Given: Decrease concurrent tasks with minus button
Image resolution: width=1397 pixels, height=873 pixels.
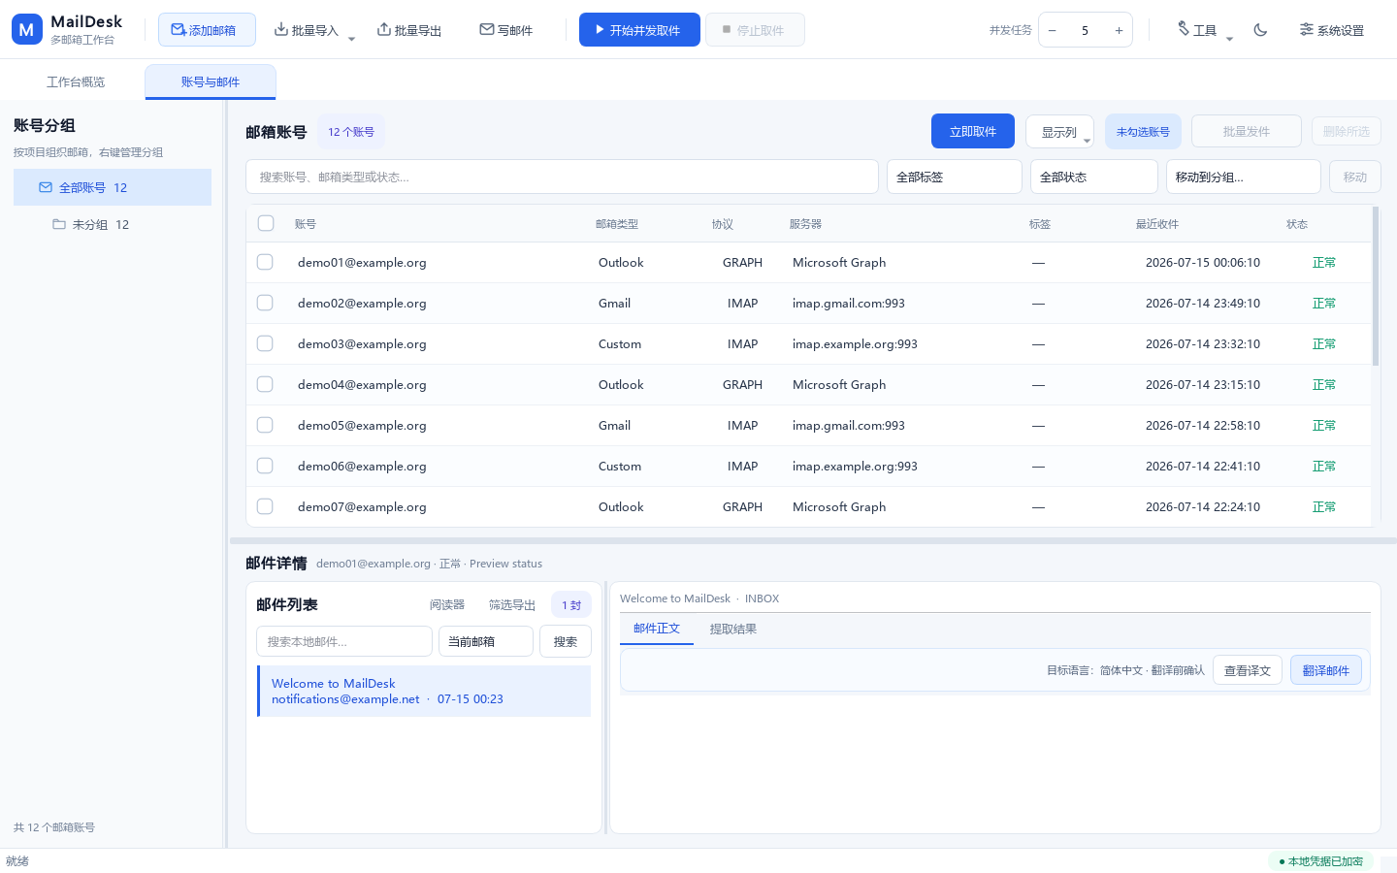Looking at the screenshot, I should (x=1053, y=30).
